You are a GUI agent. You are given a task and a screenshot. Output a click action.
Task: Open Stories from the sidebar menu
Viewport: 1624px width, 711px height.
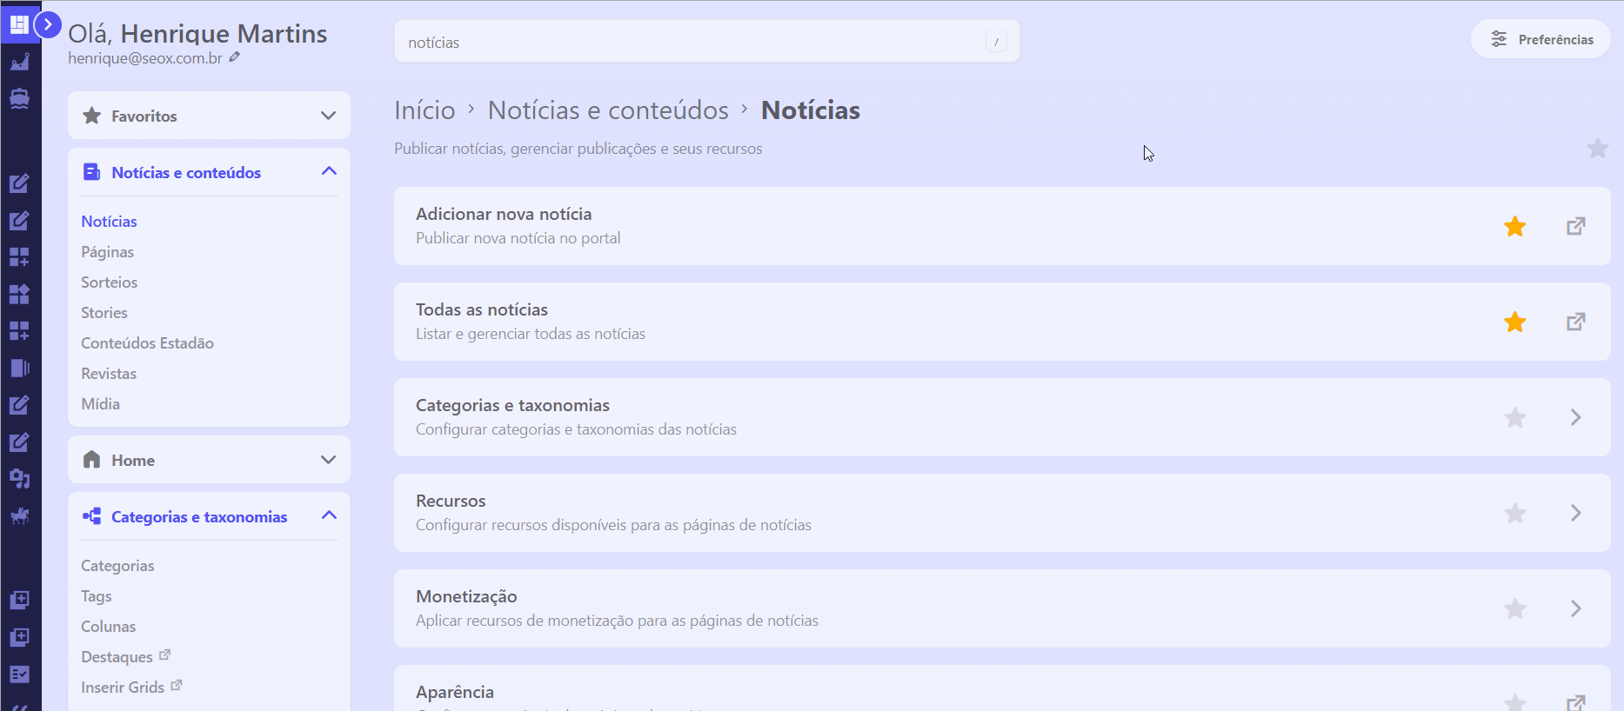[x=104, y=313]
